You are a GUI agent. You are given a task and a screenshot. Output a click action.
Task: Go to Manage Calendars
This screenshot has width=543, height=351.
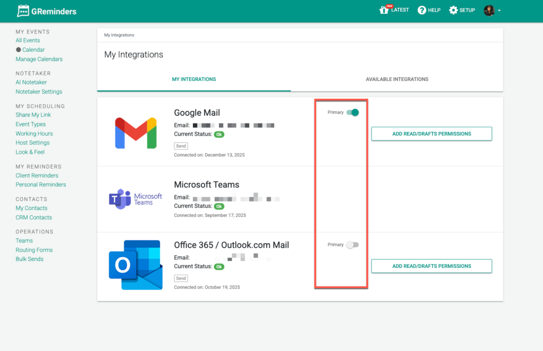pyautogui.click(x=39, y=59)
